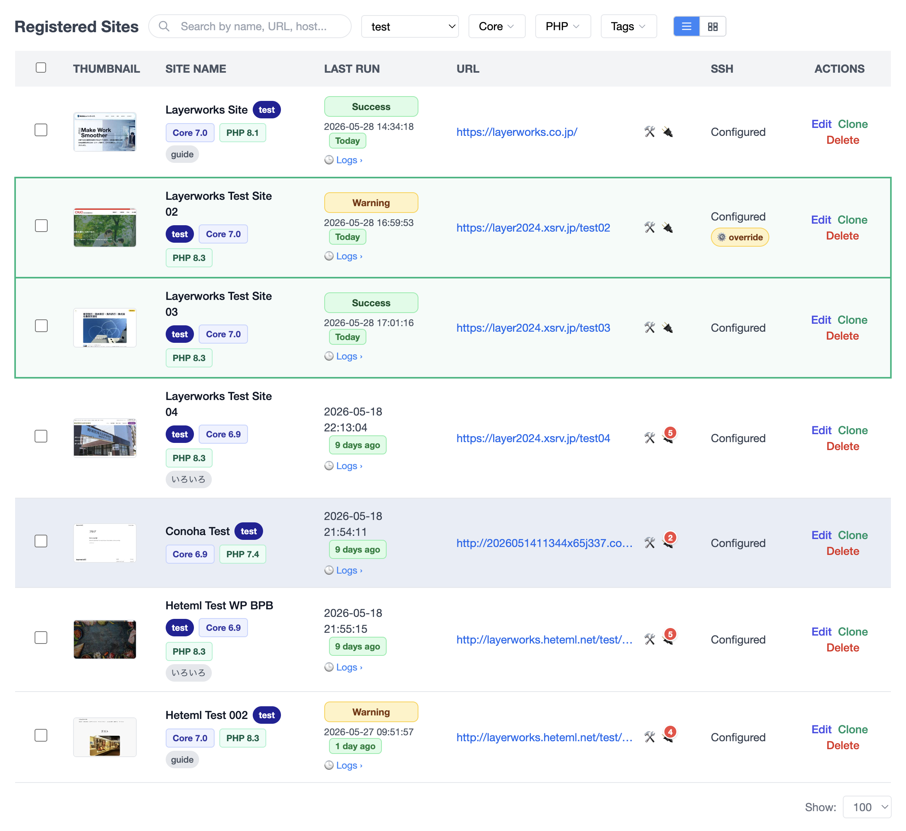Check the Layerworks Test Site 04 checkbox

41,436
